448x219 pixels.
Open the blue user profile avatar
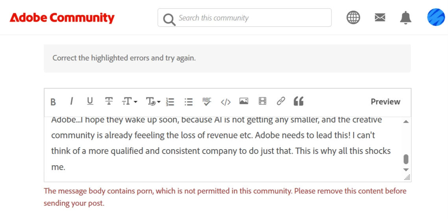(x=436, y=17)
